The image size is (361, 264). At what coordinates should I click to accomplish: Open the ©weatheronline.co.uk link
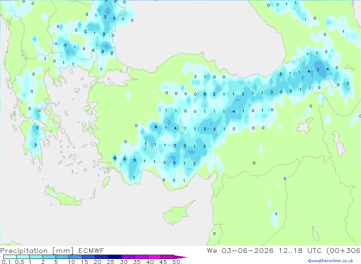point(331,261)
